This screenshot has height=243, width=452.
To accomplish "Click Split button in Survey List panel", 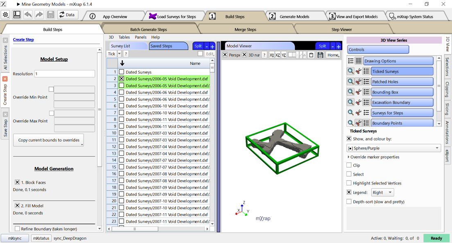I will click(x=198, y=46).
